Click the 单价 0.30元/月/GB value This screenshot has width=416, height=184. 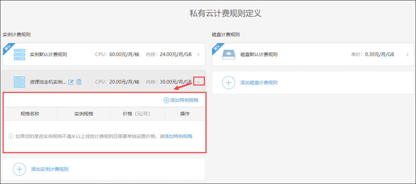pyautogui.click(x=380, y=55)
